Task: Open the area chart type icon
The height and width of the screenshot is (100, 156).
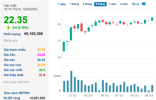Action: click(x=144, y=4)
